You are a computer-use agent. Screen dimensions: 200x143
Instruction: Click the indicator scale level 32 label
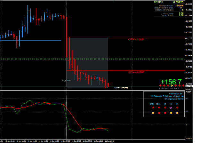point(187,125)
